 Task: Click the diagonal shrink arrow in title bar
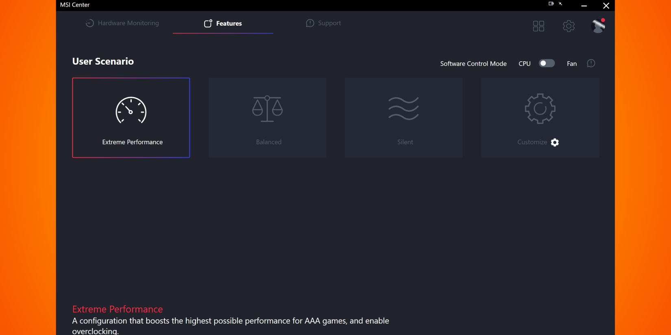point(560,4)
